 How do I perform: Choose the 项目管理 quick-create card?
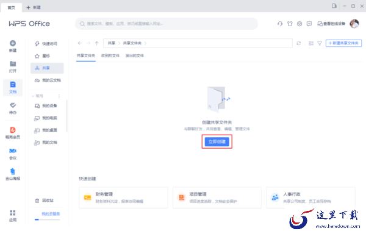[x=217, y=197]
